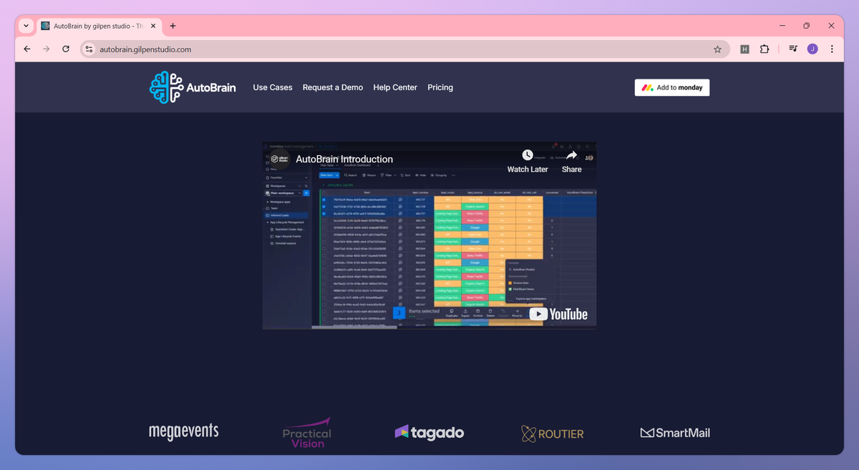
Task: Minimize the browser window
Action: (x=781, y=26)
